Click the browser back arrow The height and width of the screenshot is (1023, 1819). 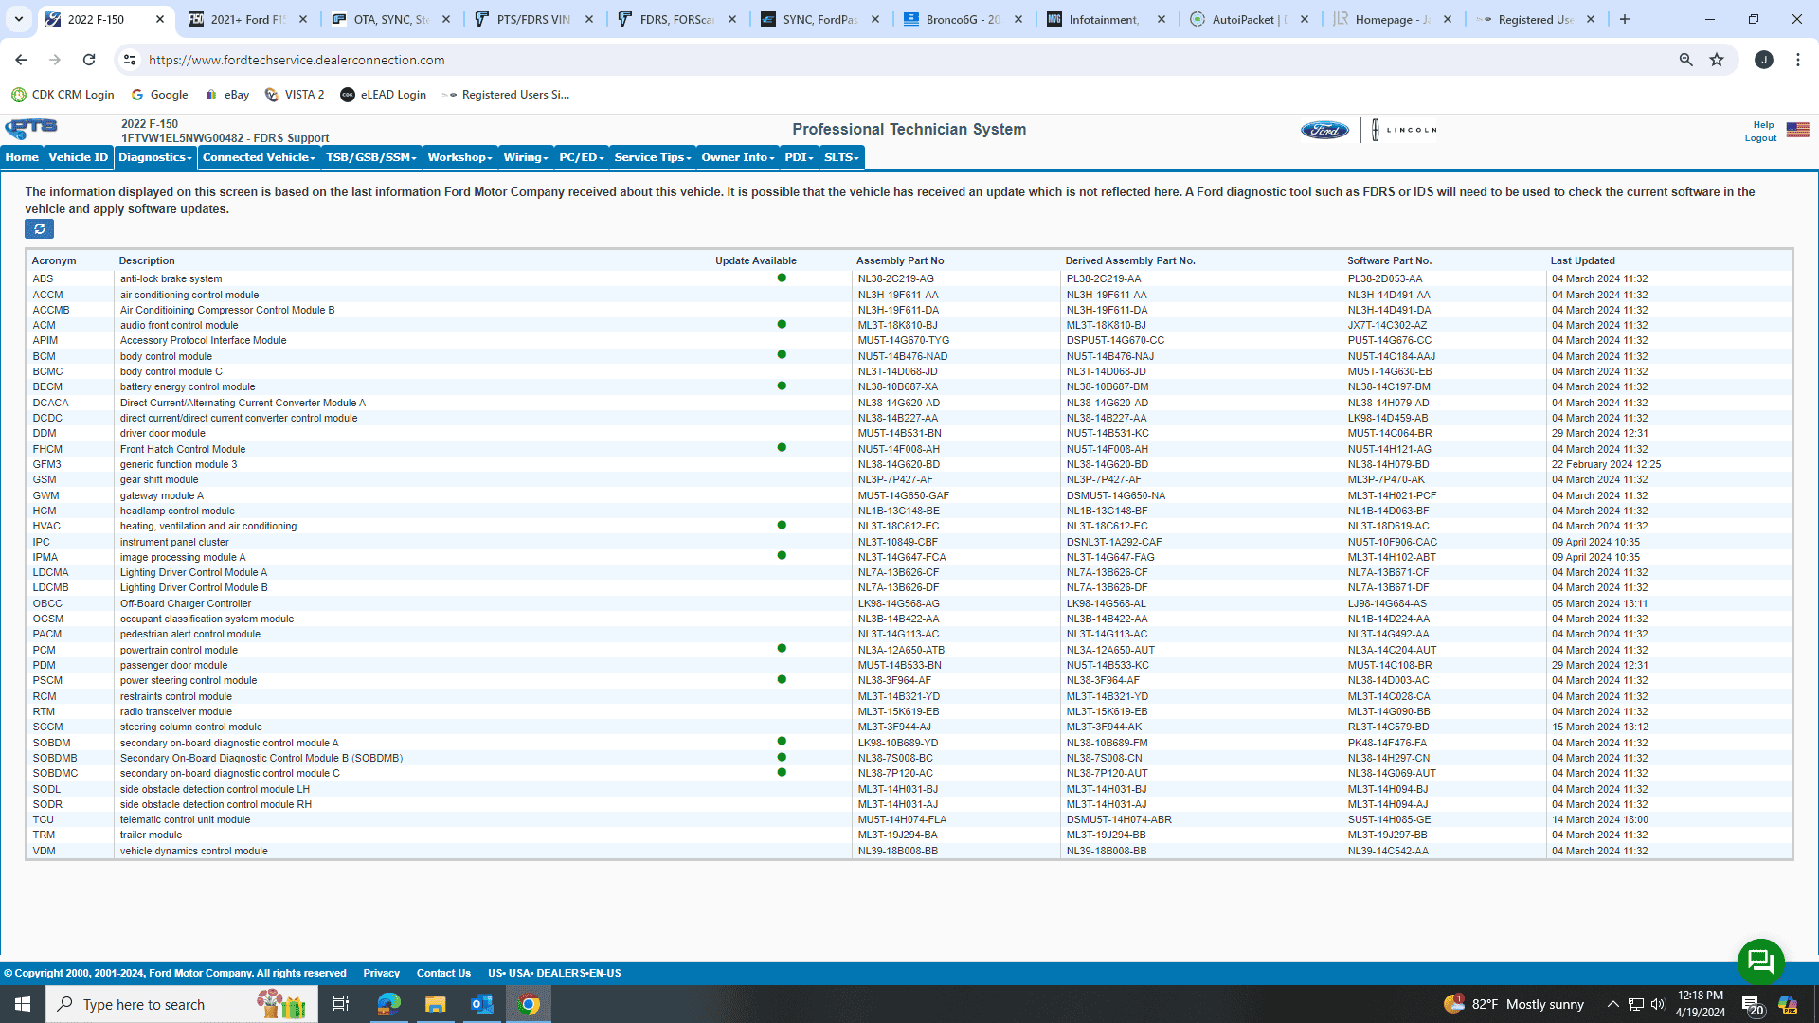pos(21,60)
